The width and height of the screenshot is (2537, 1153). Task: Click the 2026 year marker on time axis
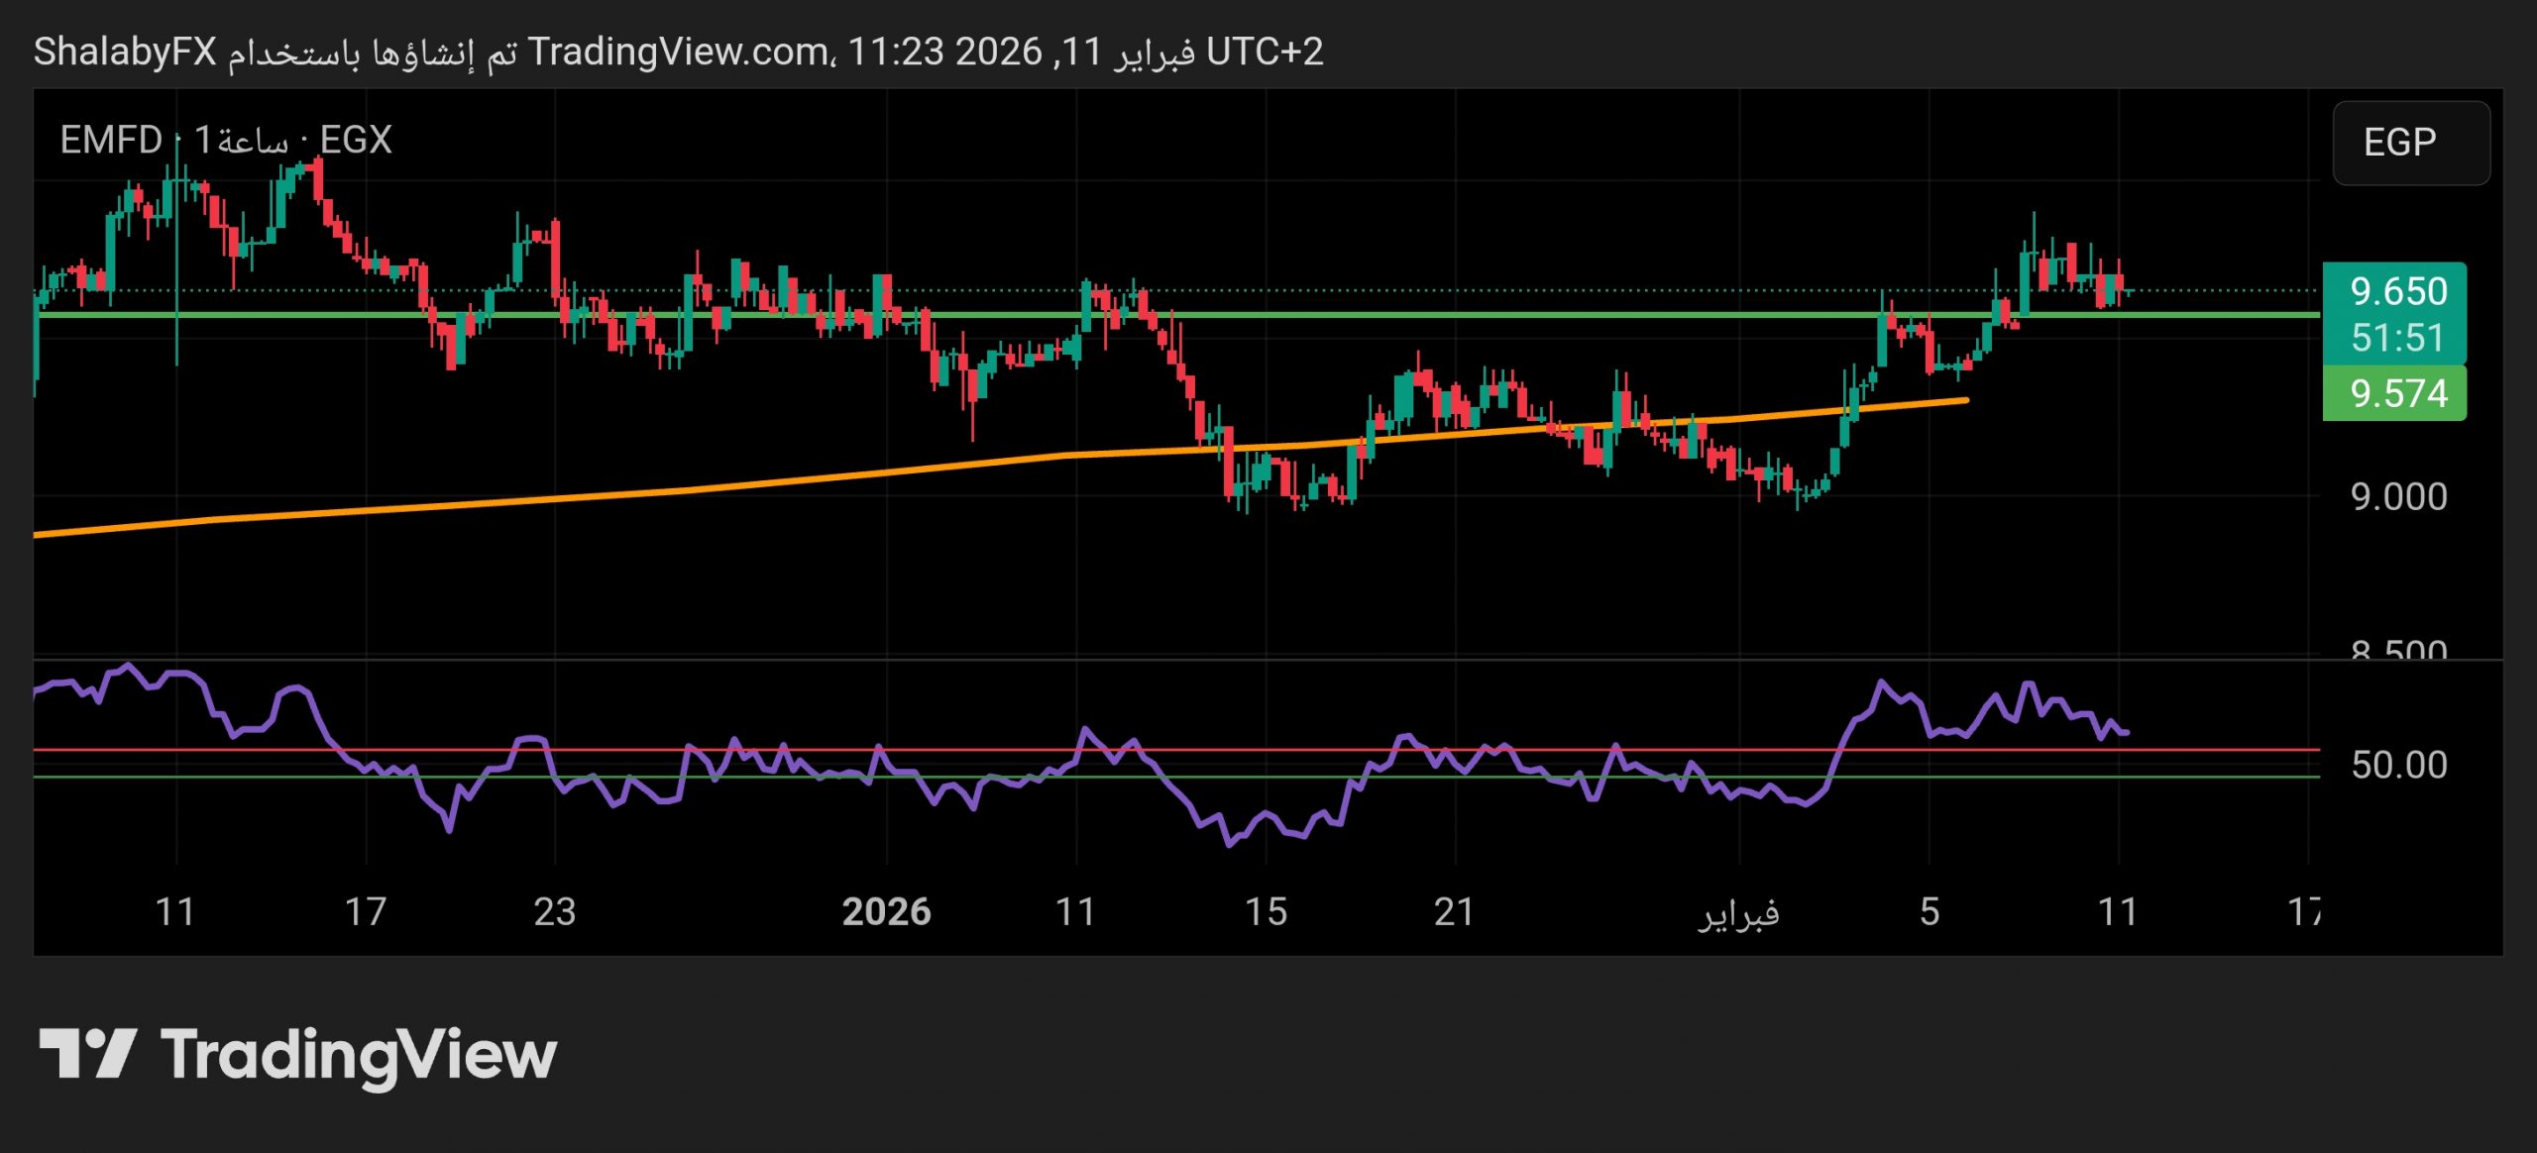pyautogui.click(x=886, y=911)
